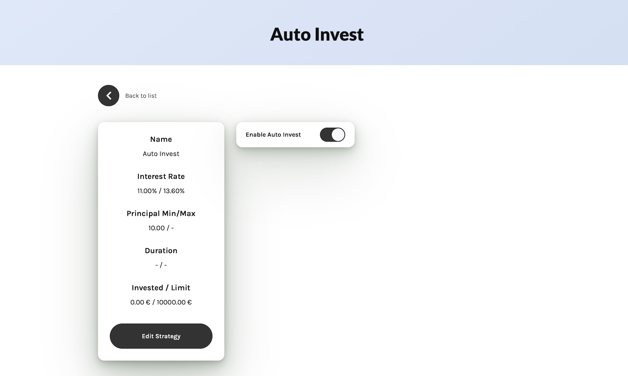Toggle the Enable Auto Invest switch
This screenshot has width=628, height=376.
[332, 135]
